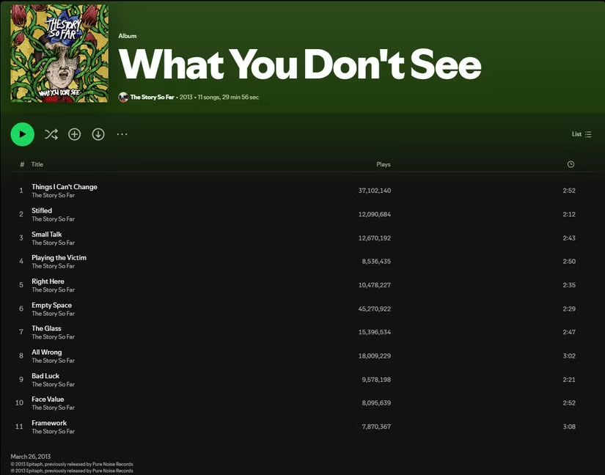Open the ellipsis menu below the album title

122,134
